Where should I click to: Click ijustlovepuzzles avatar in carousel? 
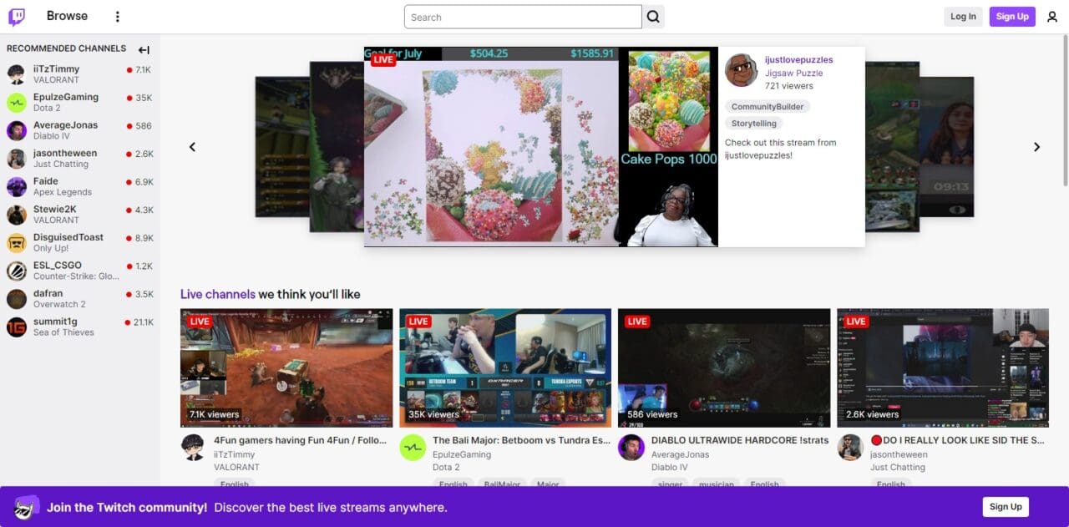741,71
